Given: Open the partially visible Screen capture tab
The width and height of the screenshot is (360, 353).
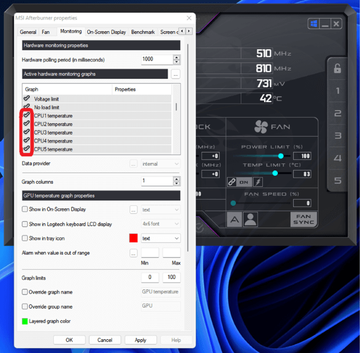Looking at the screenshot, I should coord(169,32).
